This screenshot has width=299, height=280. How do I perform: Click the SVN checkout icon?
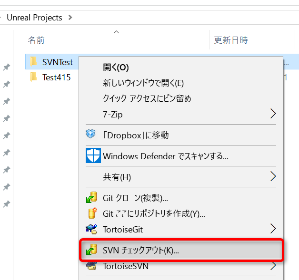pyautogui.click(x=92, y=250)
